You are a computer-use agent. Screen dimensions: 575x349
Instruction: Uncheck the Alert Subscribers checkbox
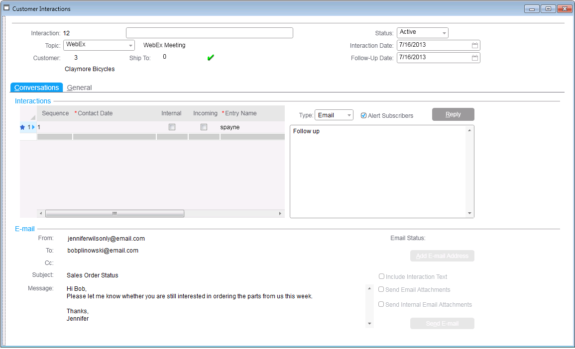[363, 115]
